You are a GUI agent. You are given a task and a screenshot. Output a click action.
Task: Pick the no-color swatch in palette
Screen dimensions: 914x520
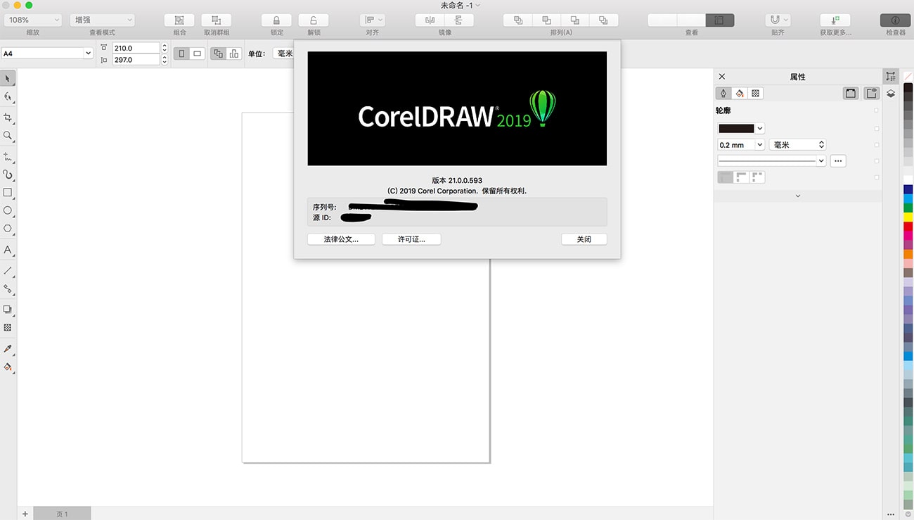908,77
